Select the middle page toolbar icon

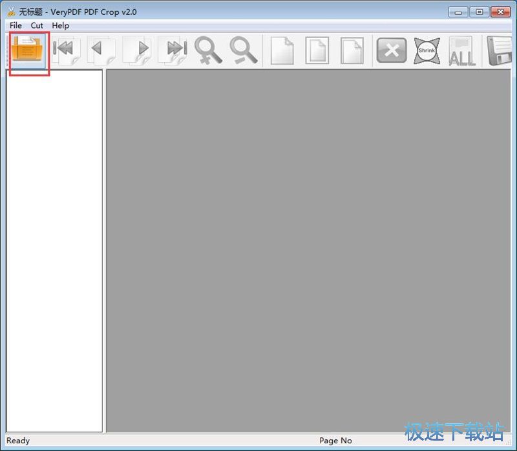(x=317, y=50)
